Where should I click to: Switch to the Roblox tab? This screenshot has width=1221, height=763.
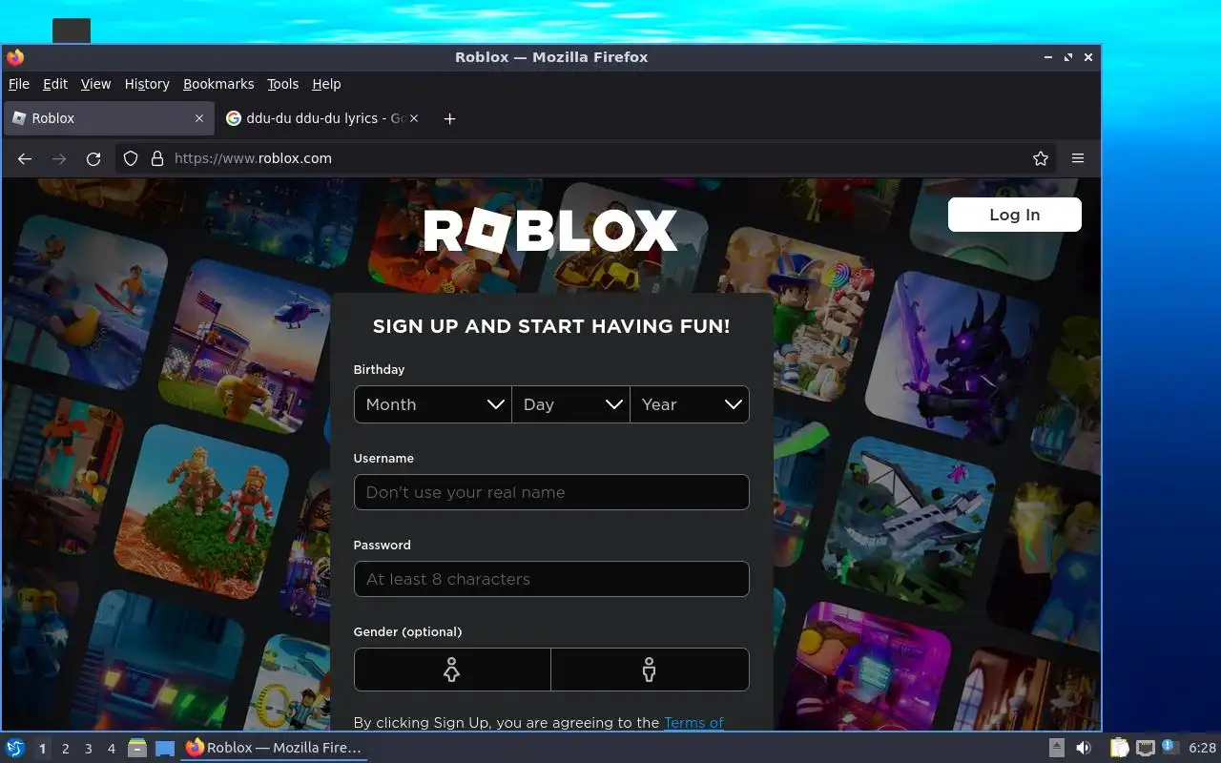coord(108,118)
